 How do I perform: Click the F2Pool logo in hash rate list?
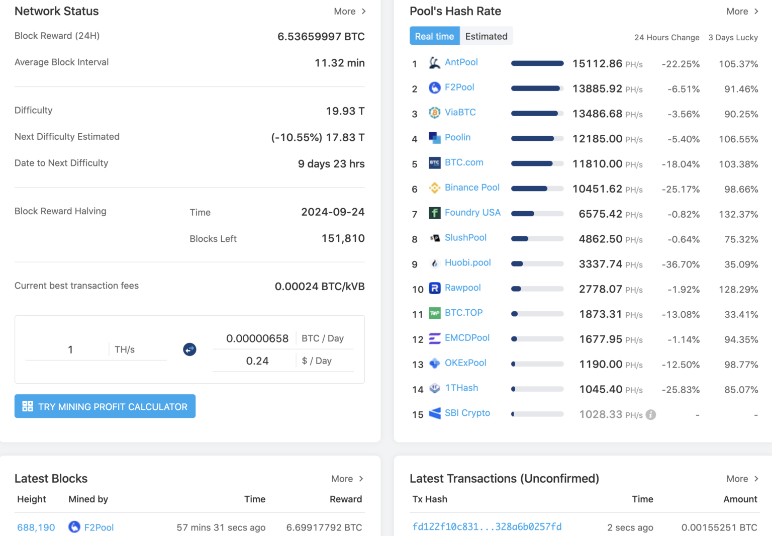[434, 88]
